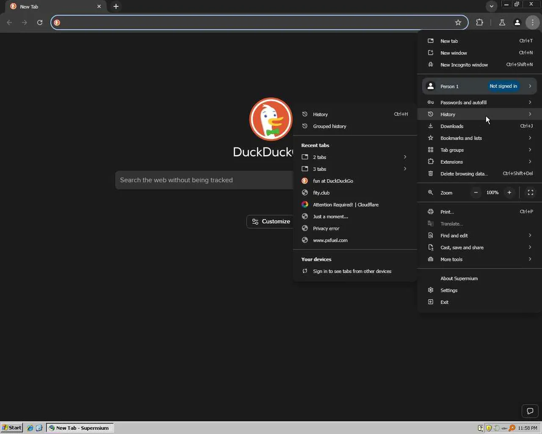Viewport: 542px width, 434px height.
Task: Click the grid icon beside Tab groups
Action: (x=431, y=150)
